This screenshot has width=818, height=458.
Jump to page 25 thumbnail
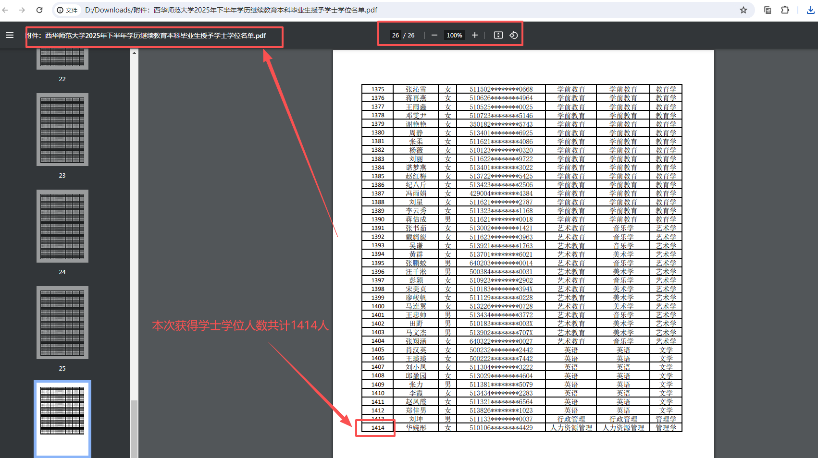click(62, 323)
